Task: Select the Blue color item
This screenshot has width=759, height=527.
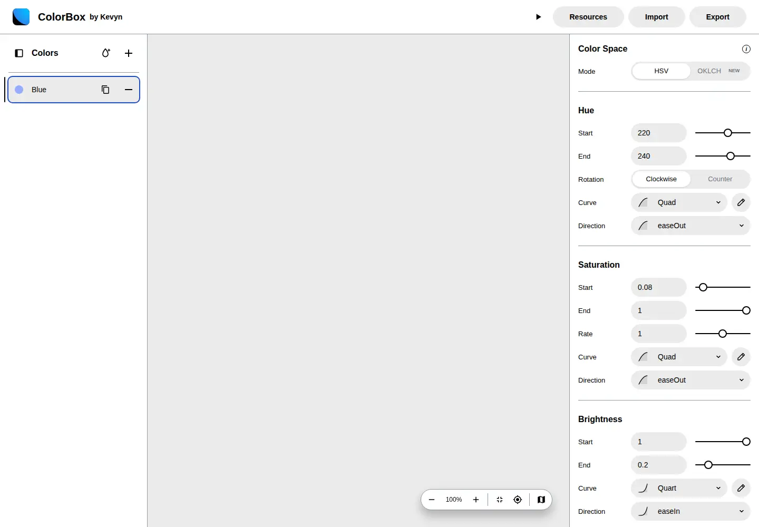Action: click(74, 90)
